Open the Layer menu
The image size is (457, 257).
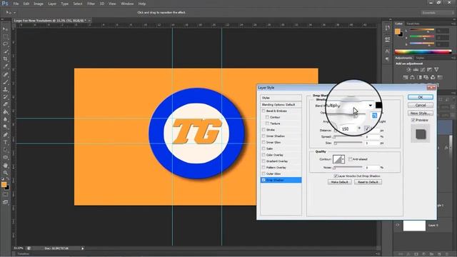click(x=52, y=4)
